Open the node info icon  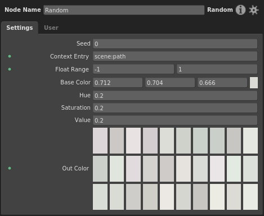[x=240, y=10]
